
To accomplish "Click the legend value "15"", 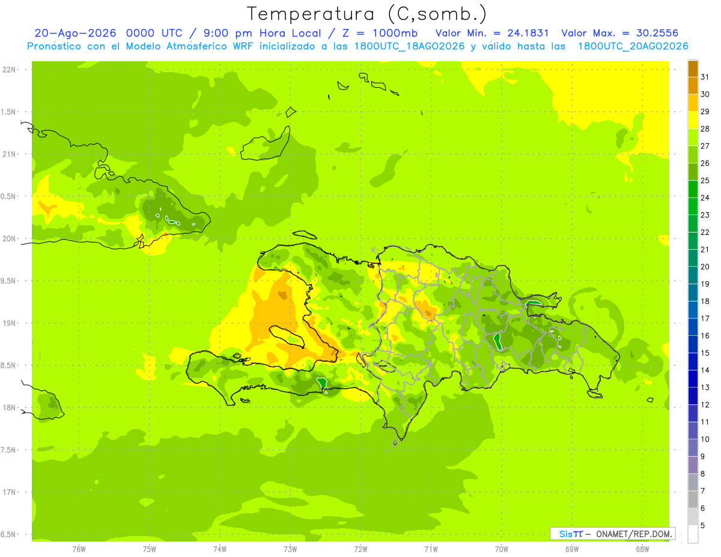I will (705, 353).
